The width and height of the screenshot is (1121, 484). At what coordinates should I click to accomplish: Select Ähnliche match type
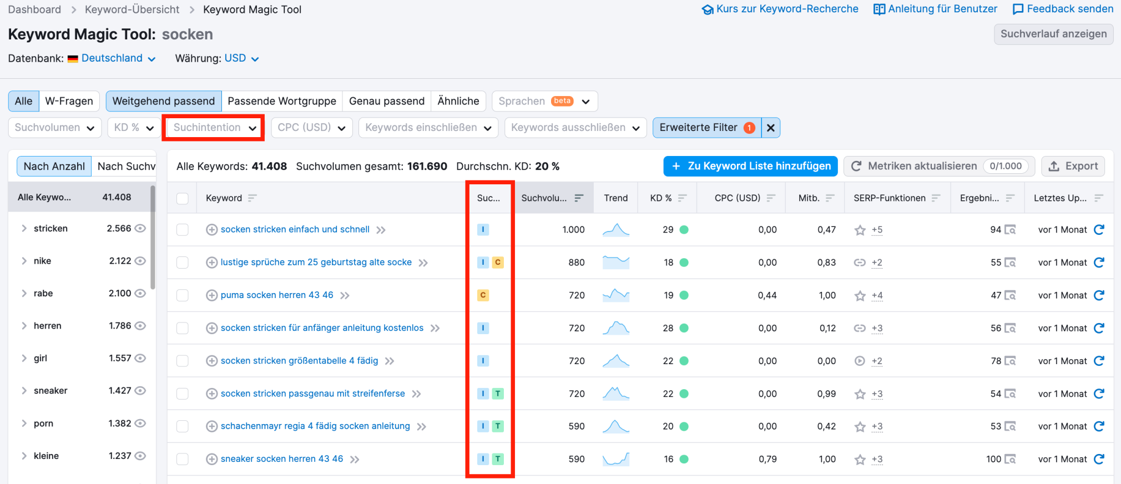(x=458, y=101)
